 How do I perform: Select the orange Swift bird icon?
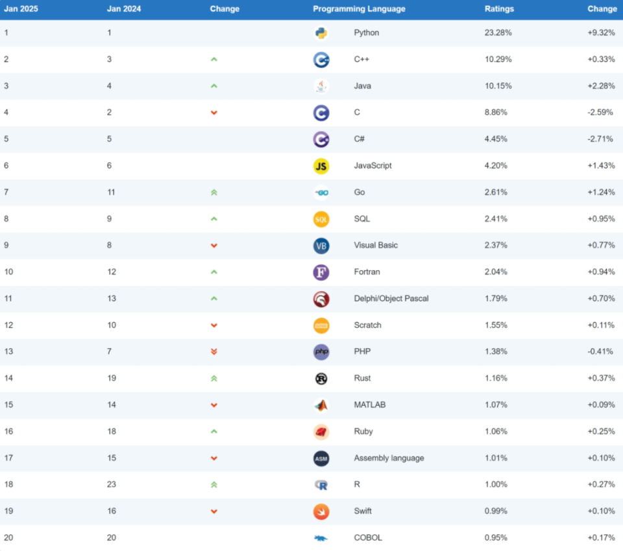click(321, 511)
